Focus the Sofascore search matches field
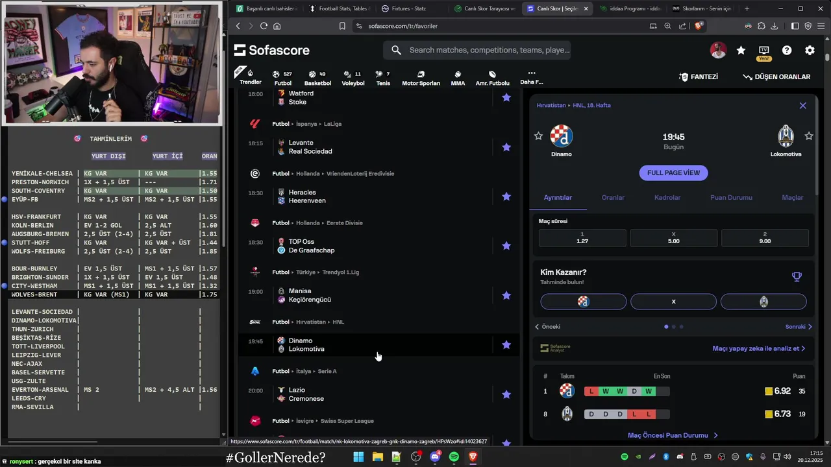 coord(477,50)
